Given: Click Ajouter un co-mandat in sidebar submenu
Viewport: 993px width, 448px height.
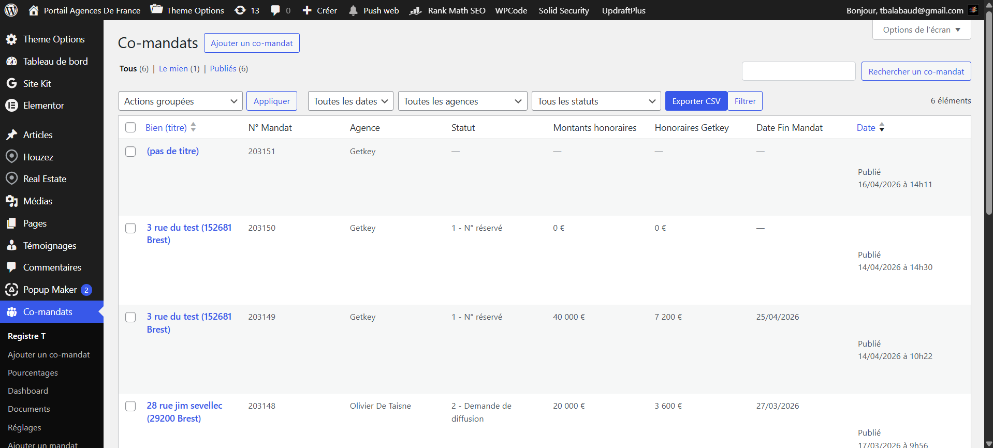Looking at the screenshot, I should (49, 354).
